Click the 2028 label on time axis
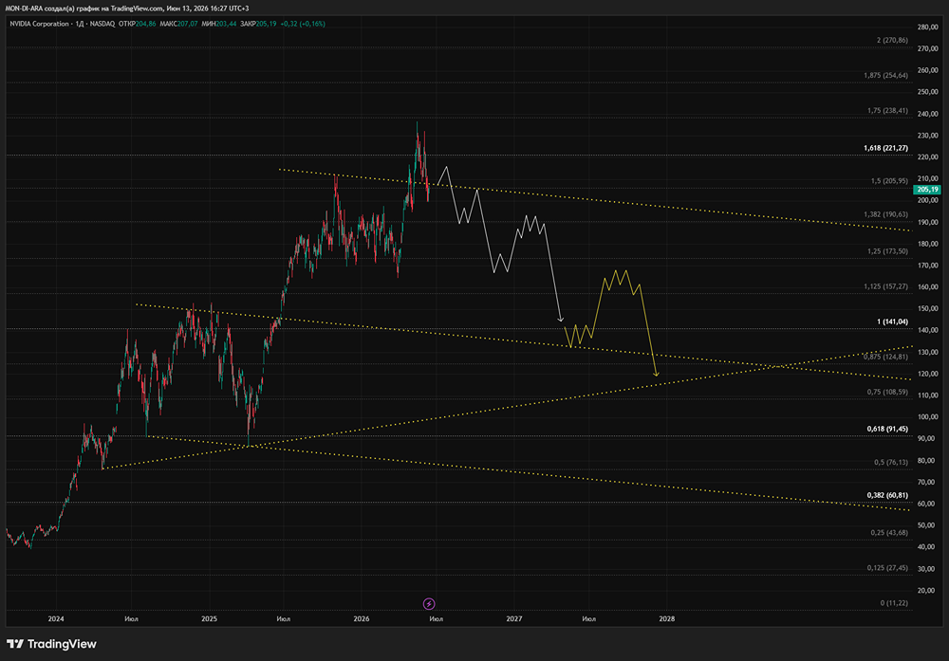The height and width of the screenshot is (661, 949). pyautogui.click(x=666, y=618)
